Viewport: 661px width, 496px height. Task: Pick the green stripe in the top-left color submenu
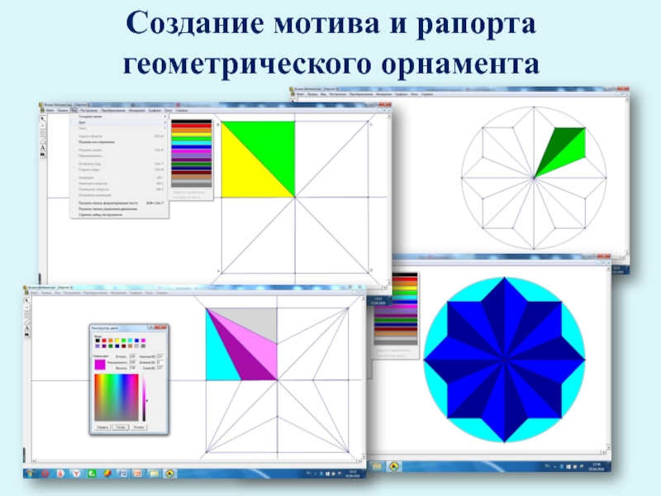[x=192, y=138]
